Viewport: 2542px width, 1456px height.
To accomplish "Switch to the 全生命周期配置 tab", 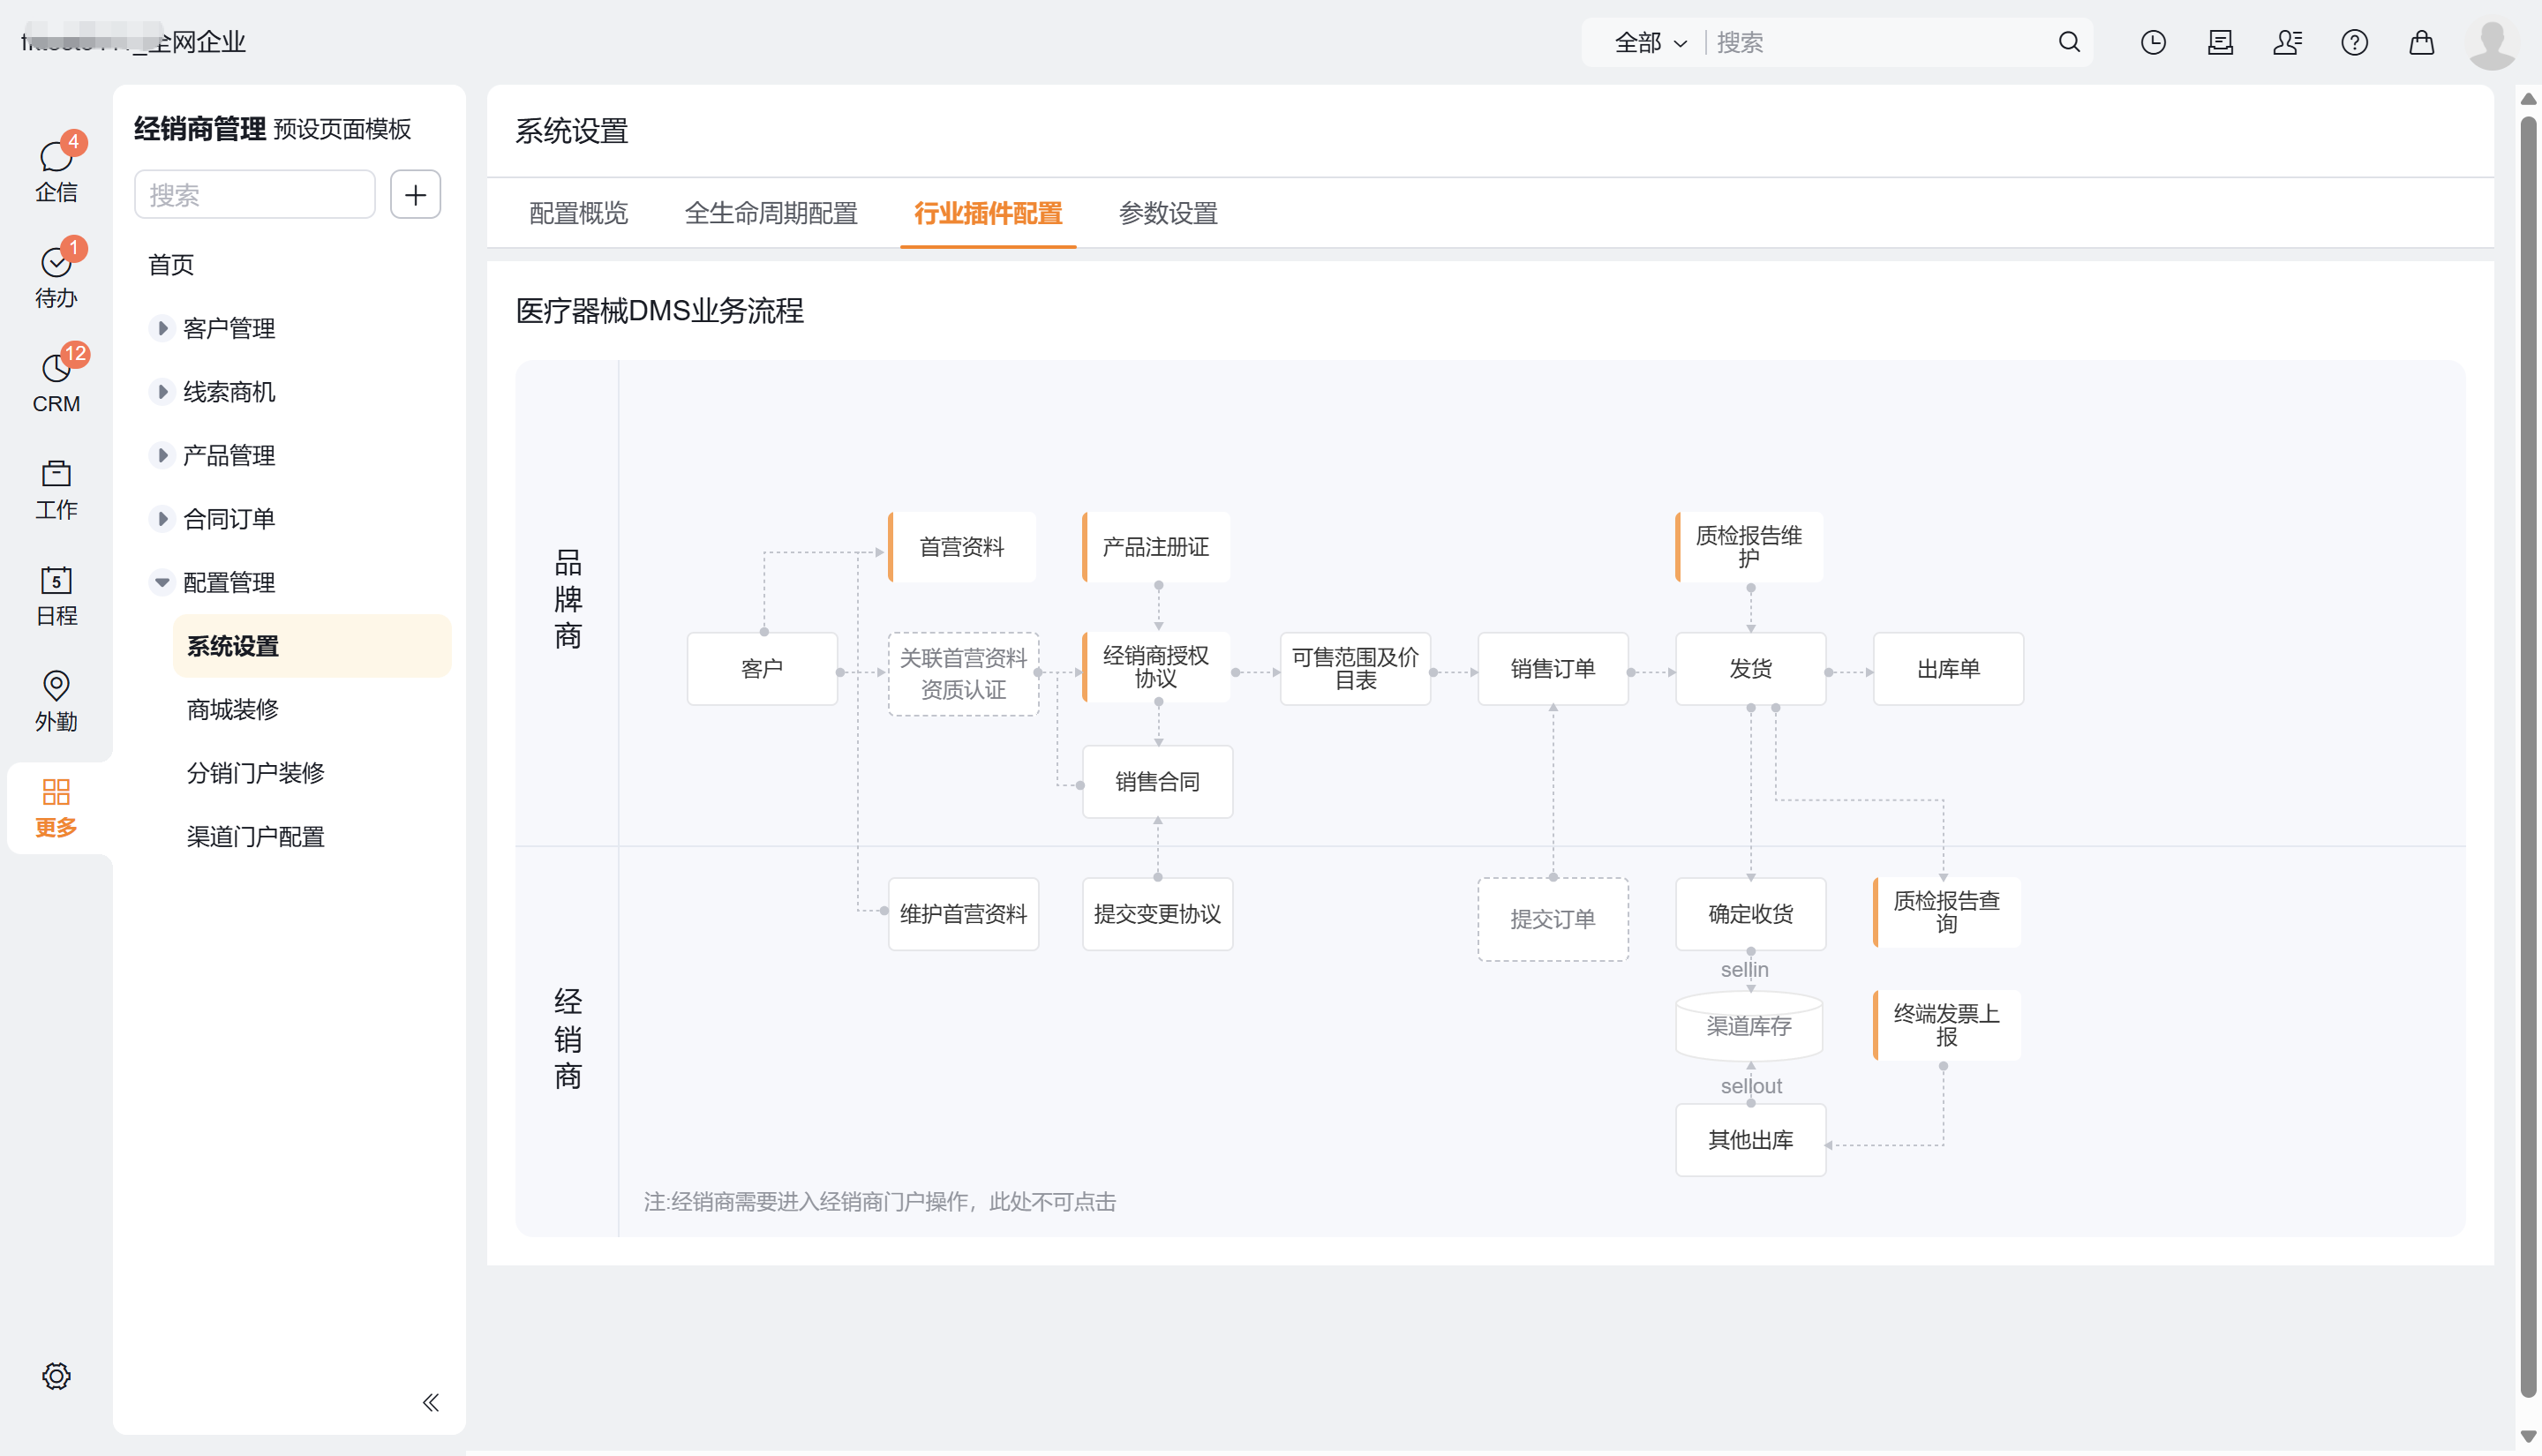I will (770, 213).
